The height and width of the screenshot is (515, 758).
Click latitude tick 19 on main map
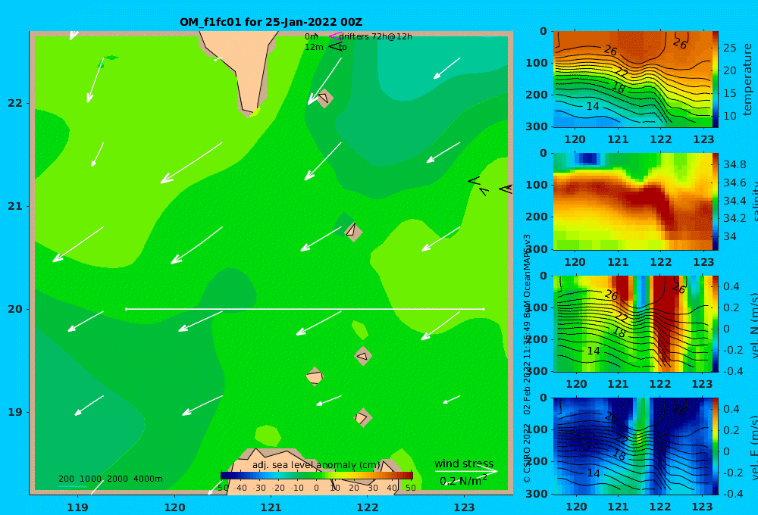(15, 412)
